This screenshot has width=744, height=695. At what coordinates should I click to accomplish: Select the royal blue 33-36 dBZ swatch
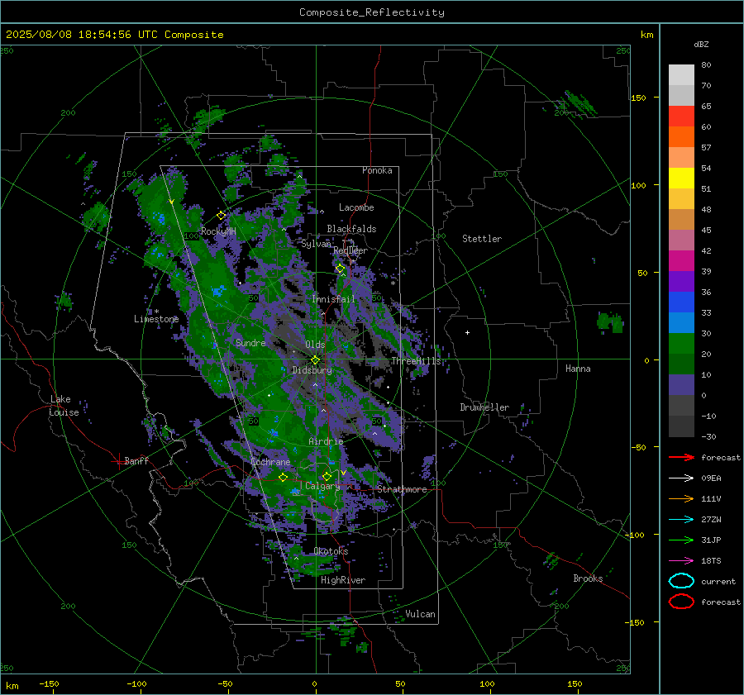681,302
